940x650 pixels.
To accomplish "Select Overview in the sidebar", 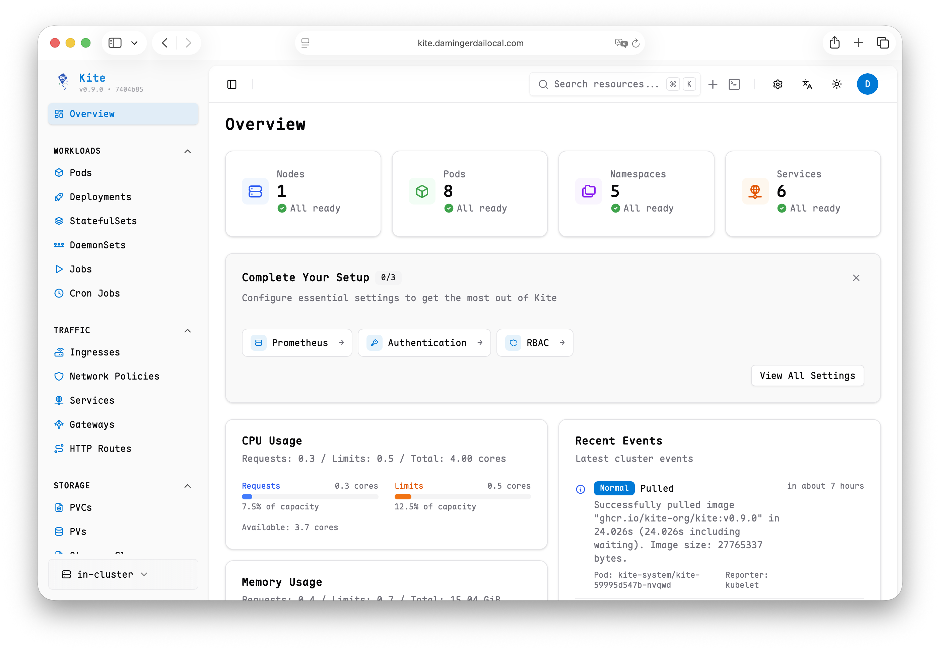I will 123,114.
